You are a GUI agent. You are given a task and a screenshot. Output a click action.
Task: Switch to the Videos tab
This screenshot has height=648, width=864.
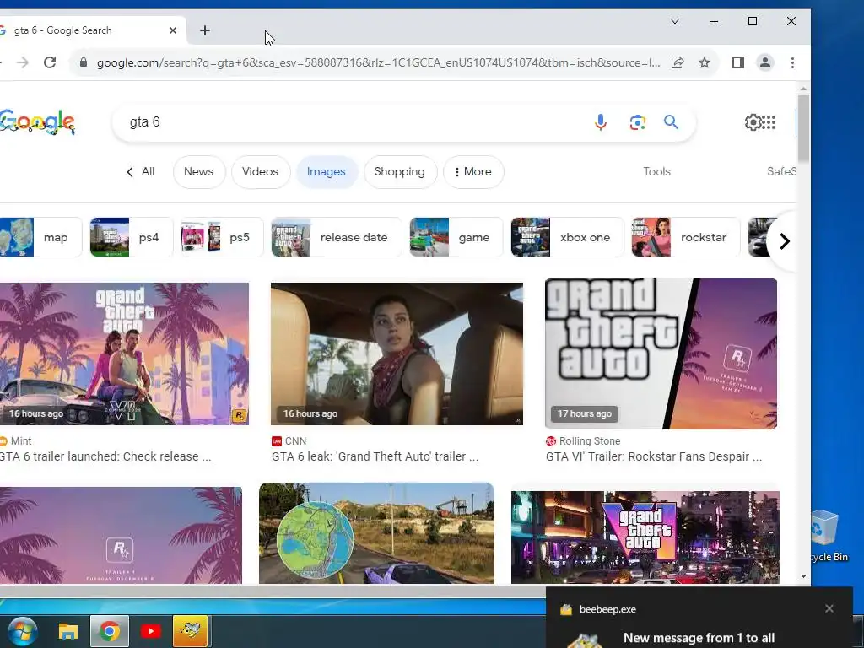point(260,171)
